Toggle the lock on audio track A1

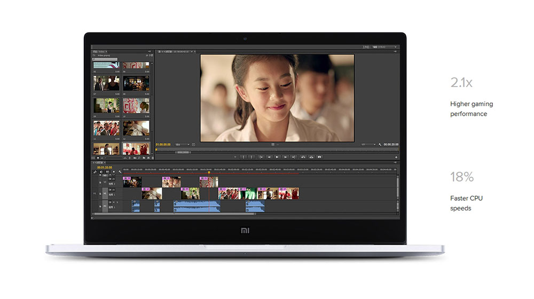click(100, 206)
